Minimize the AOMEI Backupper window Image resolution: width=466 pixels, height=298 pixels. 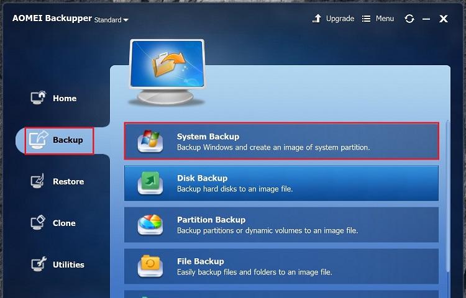pos(426,19)
